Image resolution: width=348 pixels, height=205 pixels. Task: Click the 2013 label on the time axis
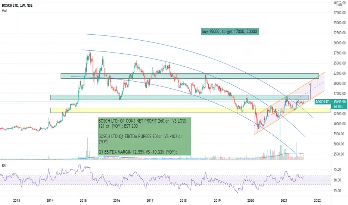coord(16,201)
